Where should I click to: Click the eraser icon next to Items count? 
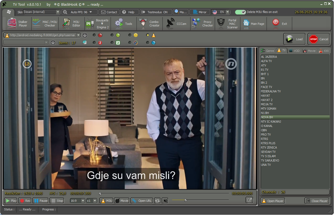(84, 42)
